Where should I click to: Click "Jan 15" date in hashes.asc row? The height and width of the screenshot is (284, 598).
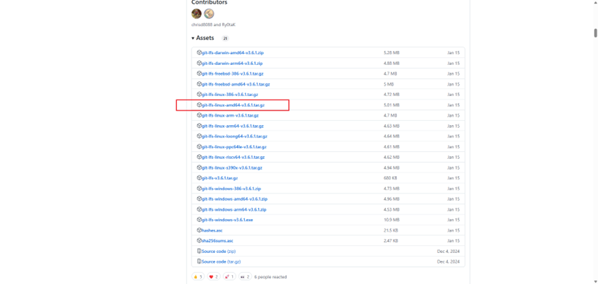point(454,231)
